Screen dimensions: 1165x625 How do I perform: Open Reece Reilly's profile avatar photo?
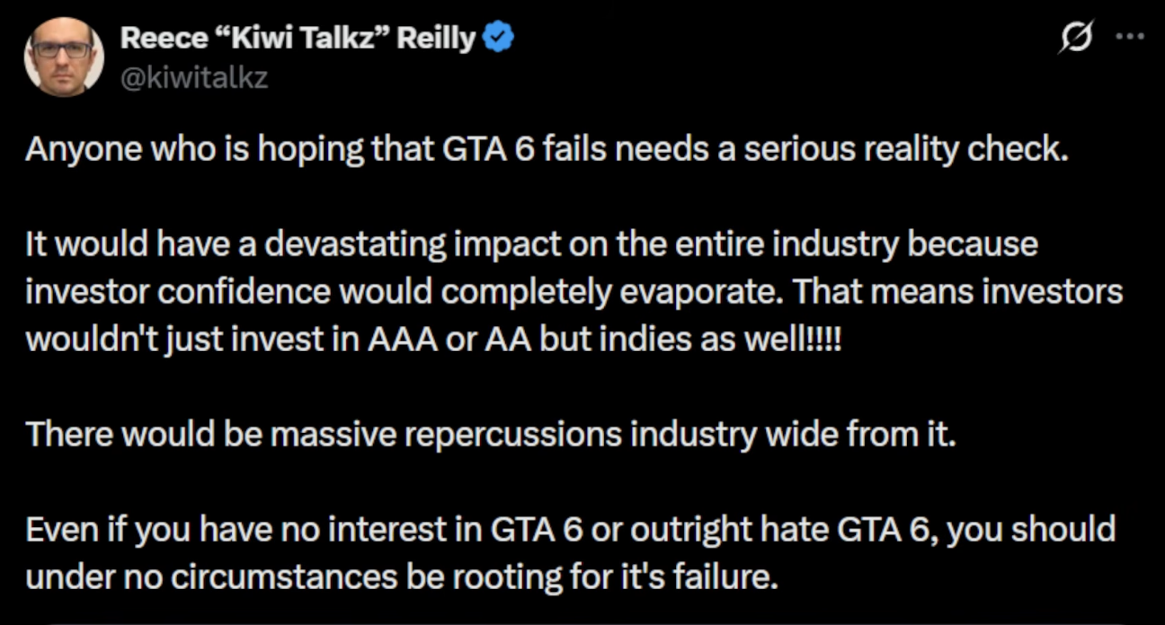pyautogui.click(x=63, y=56)
